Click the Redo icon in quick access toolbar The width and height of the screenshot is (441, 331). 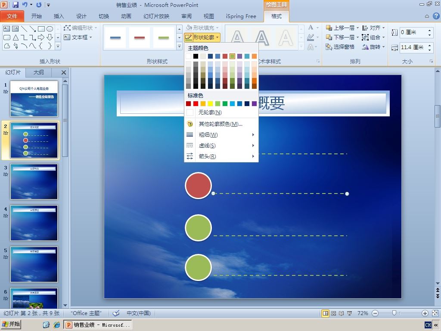[x=39, y=4]
